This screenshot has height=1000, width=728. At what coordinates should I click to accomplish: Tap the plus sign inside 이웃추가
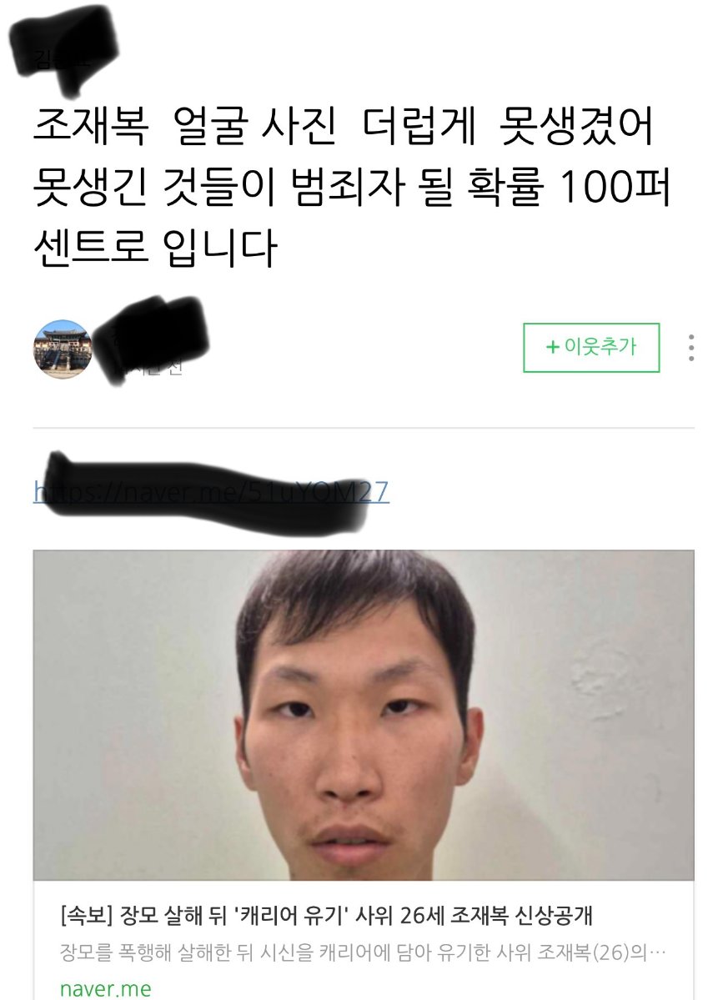pos(552,347)
